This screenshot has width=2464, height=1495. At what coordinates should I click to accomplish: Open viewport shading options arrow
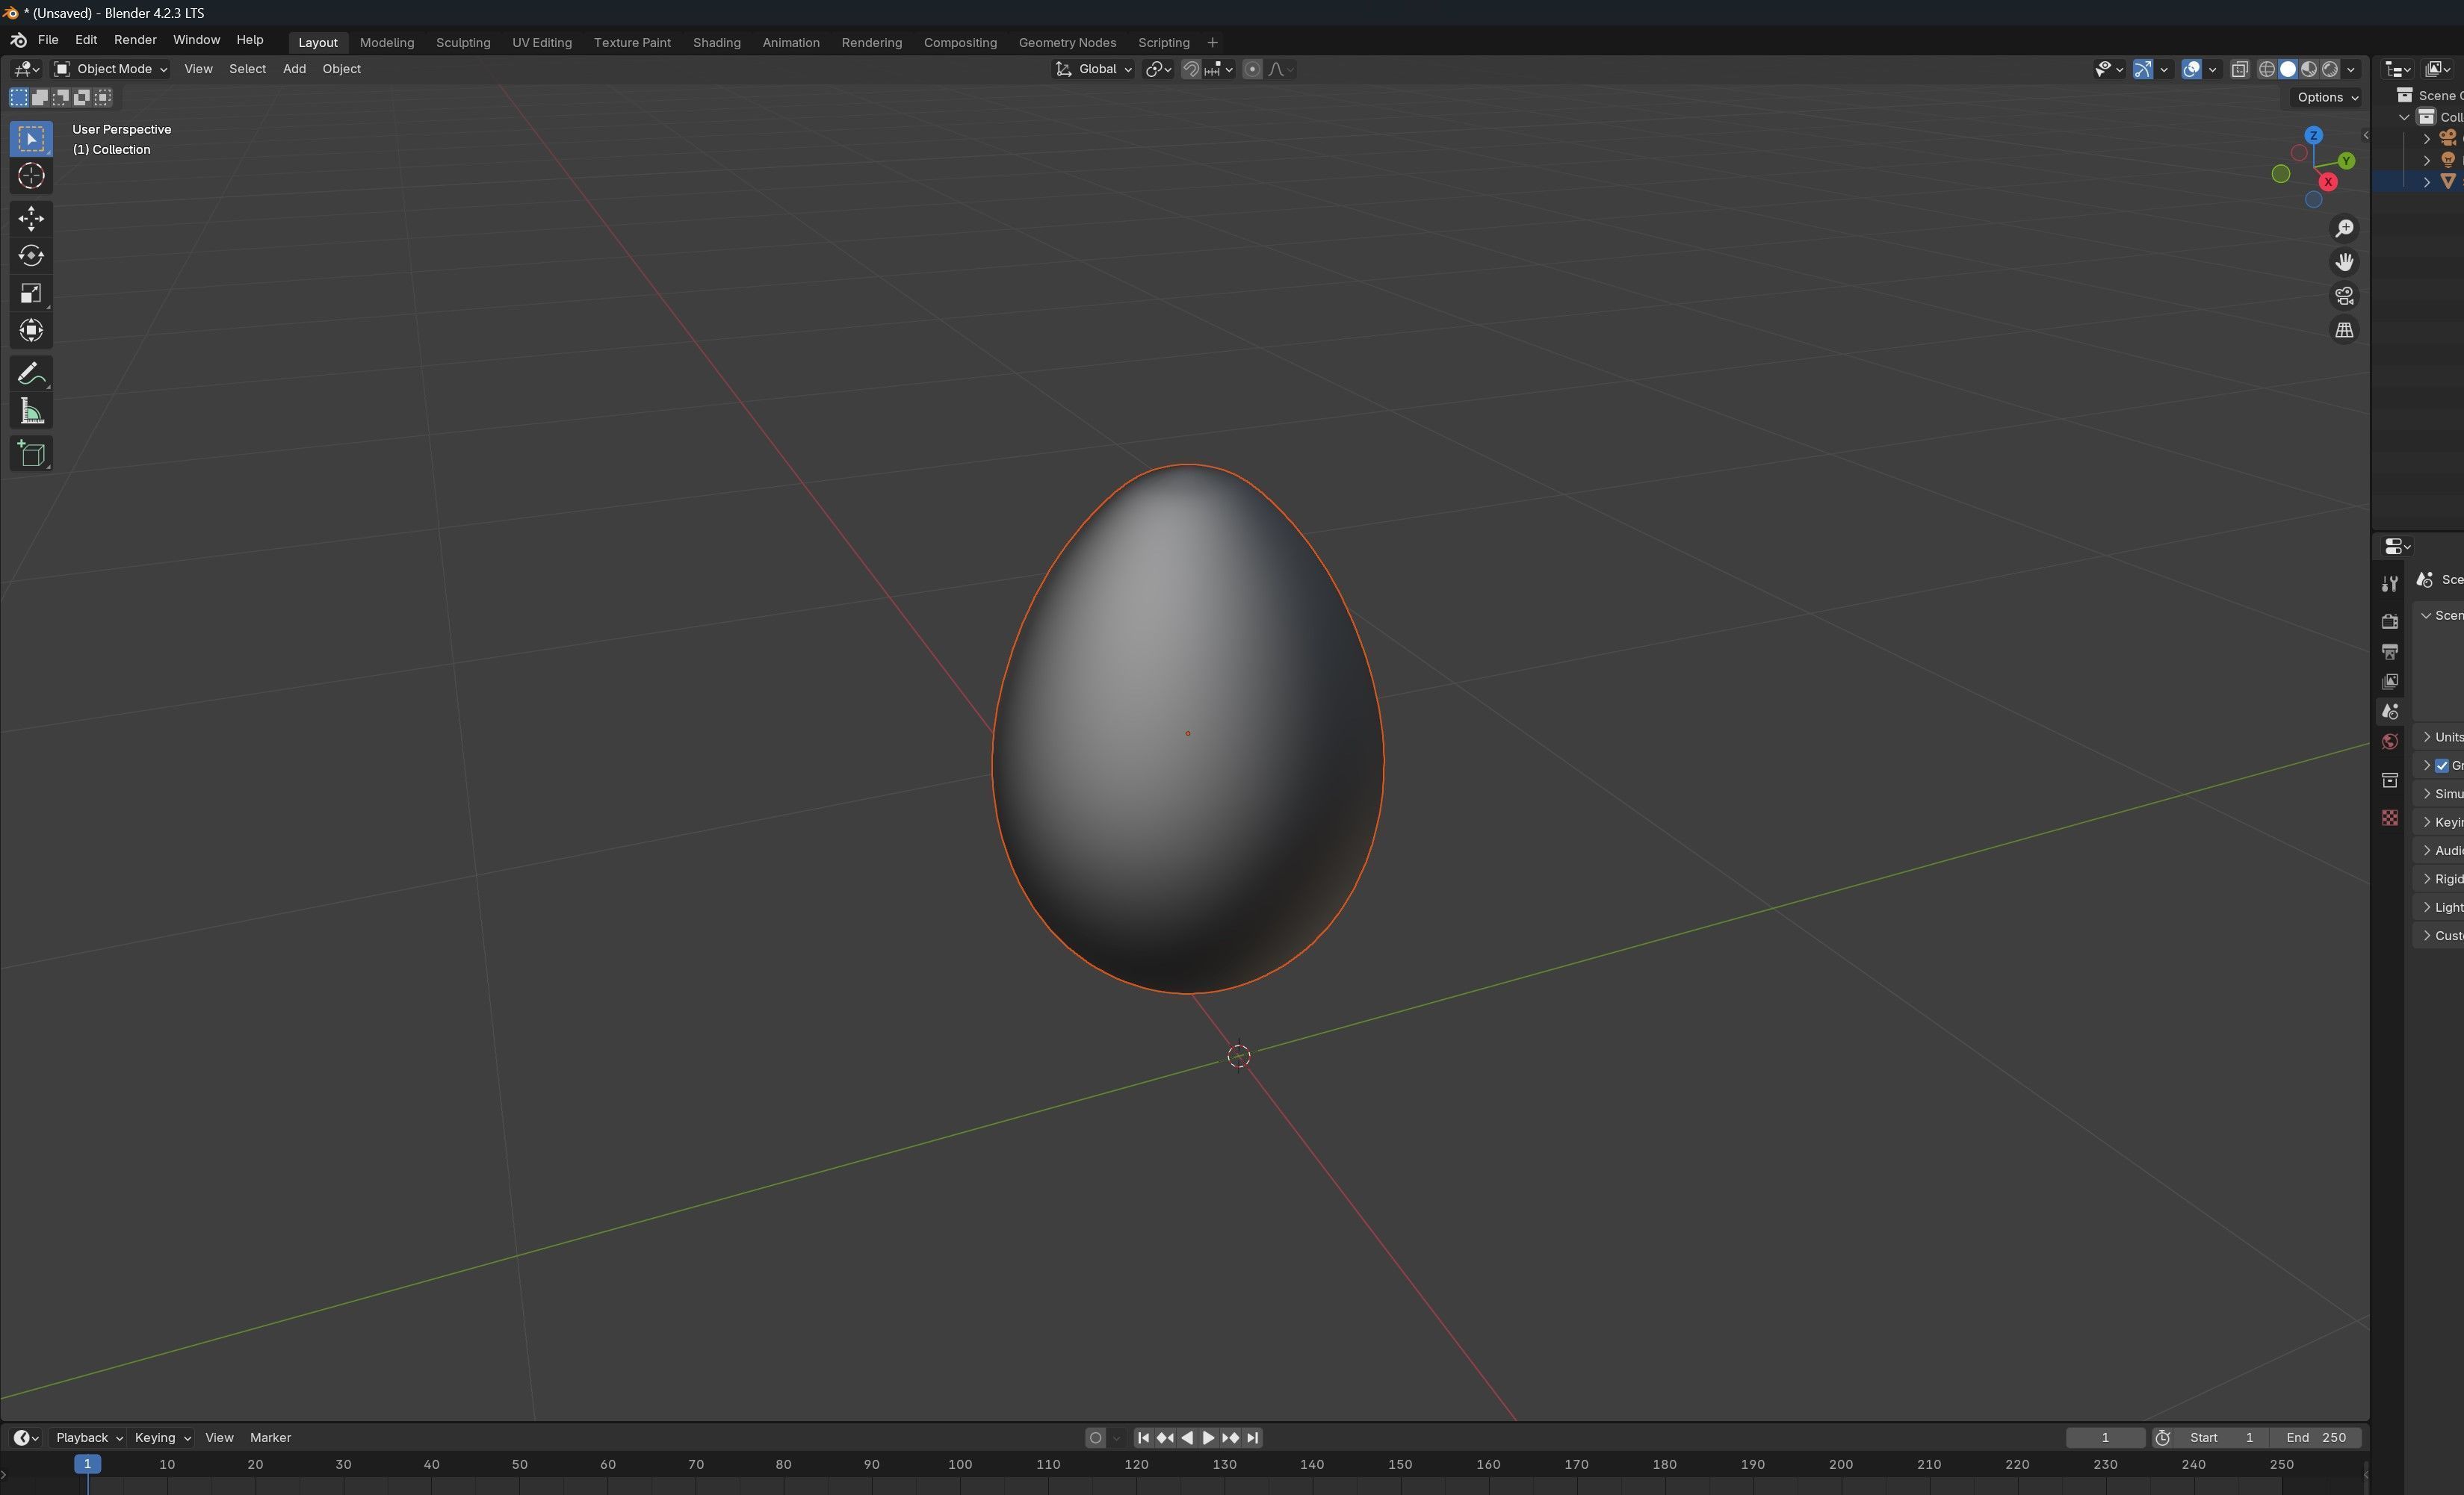pos(2351,69)
